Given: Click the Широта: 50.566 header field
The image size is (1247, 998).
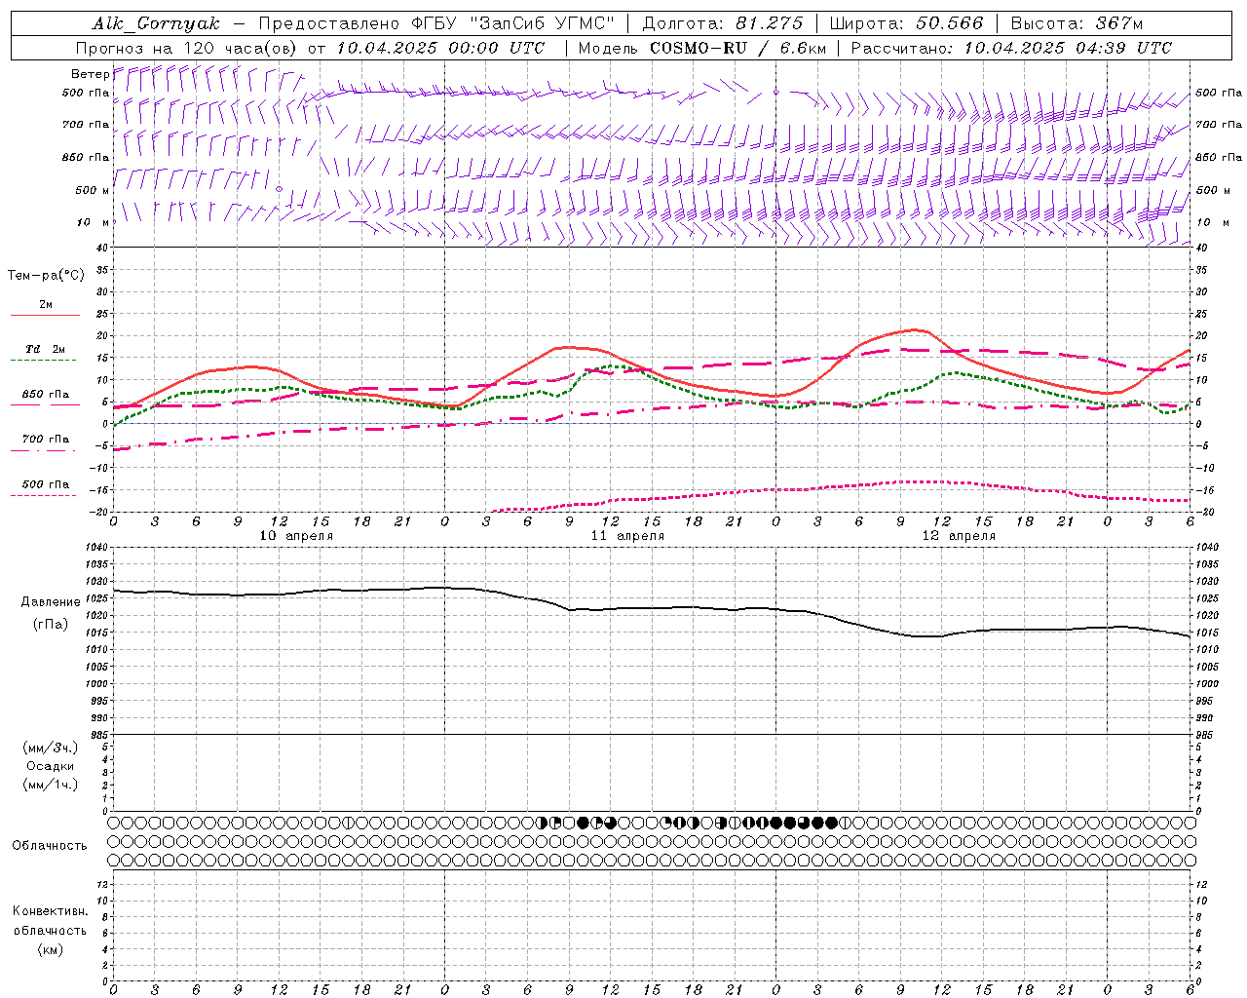Looking at the screenshot, I should click(907, 23).
